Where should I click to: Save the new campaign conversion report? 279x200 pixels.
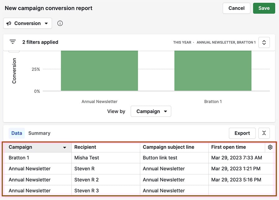pyautogui.click(x=264, y=8)
